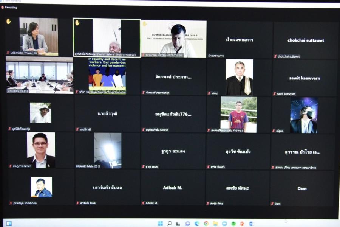Open File Explorer from the taskbar
Screen dimensions: 340x227
tap(215, 224)
